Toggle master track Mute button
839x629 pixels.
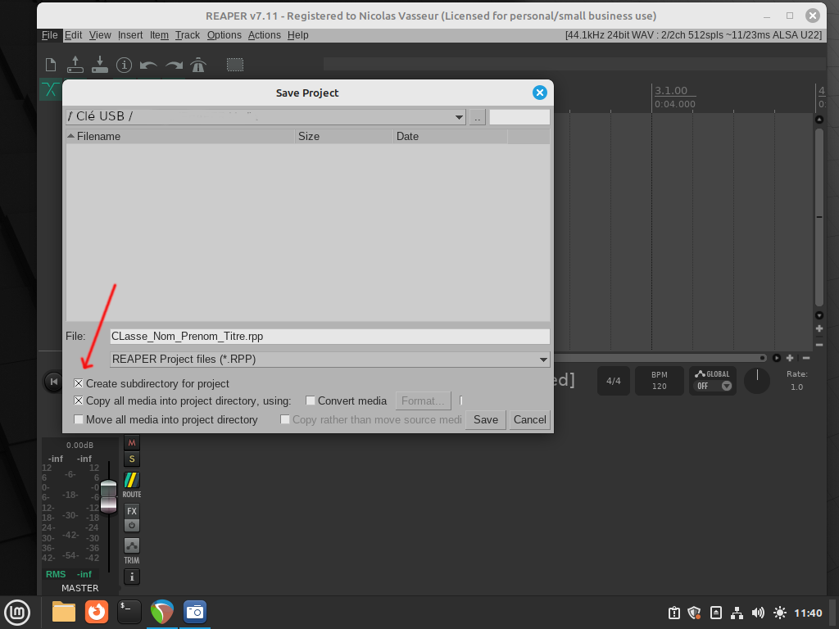[132, 443]
